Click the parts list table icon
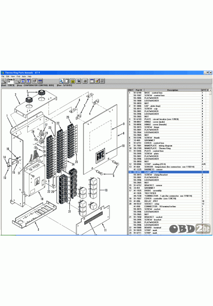The image size is (213, 306). coord(40,81)
